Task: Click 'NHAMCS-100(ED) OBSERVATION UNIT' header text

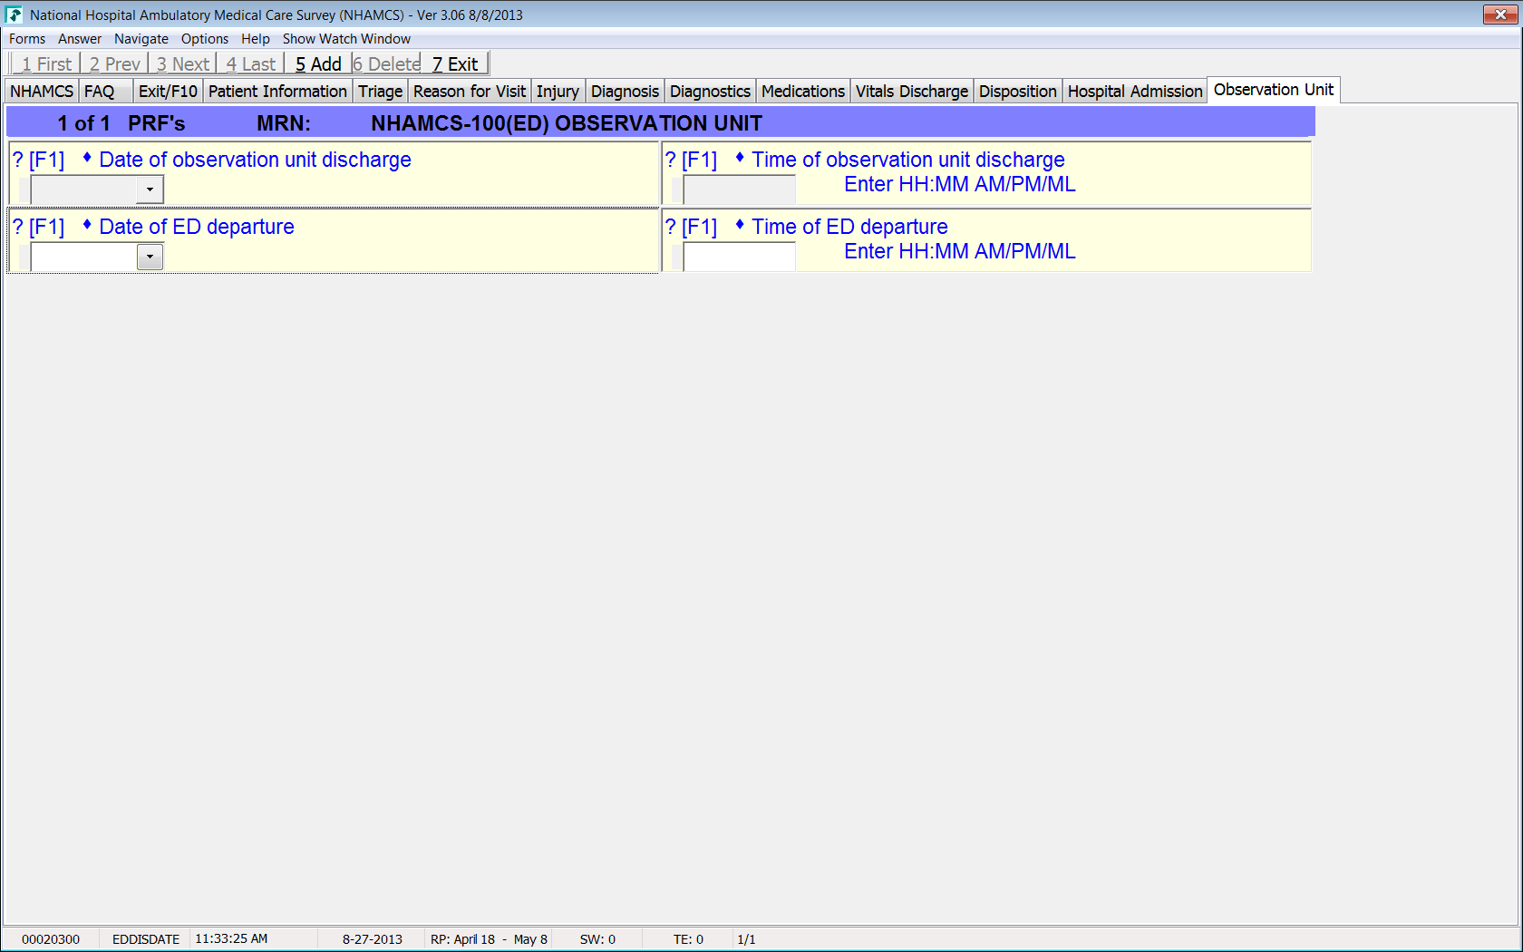Action: (x=567, y=123)
